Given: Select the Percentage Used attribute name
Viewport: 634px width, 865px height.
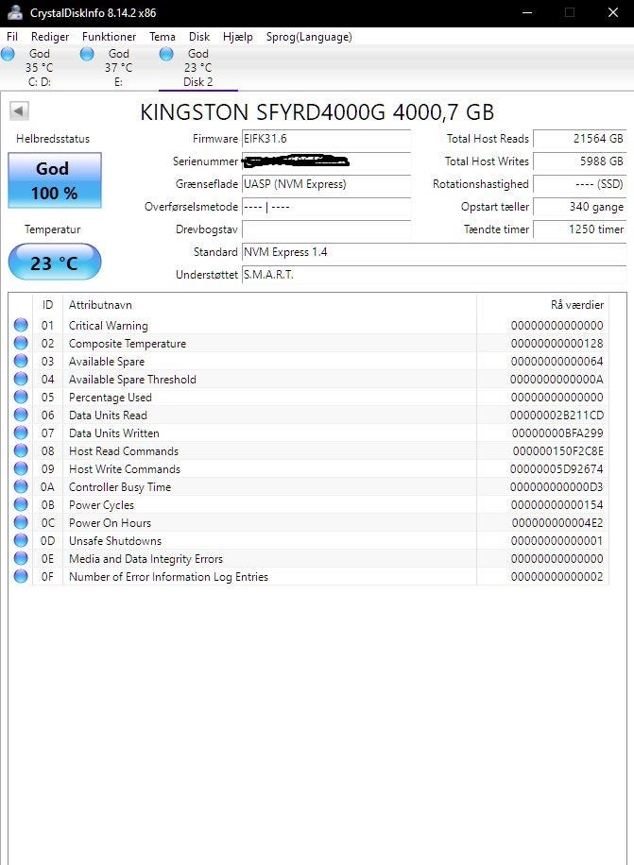Looking at the screenshot, I should tap(111, 398).
